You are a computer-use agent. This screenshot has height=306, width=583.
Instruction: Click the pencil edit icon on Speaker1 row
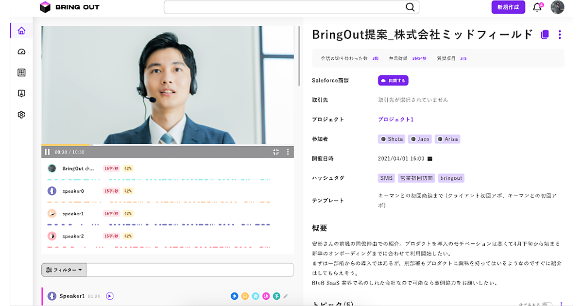286,296
